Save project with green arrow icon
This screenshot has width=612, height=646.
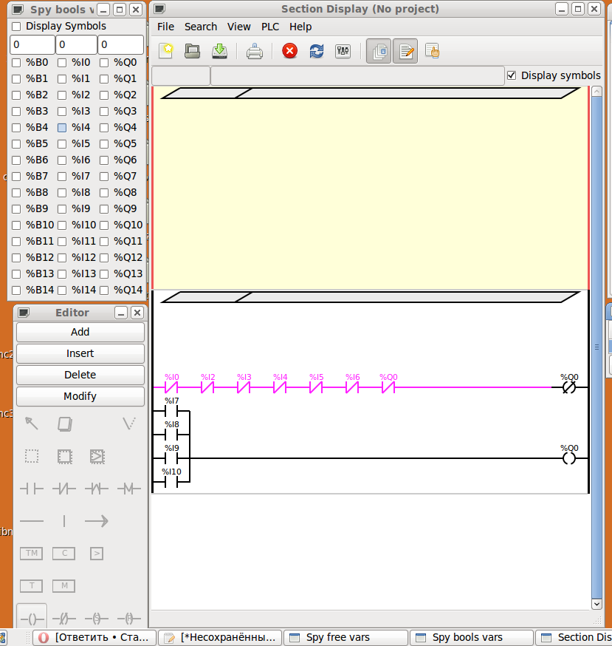220,51
